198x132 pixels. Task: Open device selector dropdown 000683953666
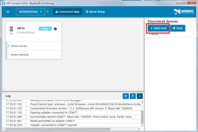point(30,12)
